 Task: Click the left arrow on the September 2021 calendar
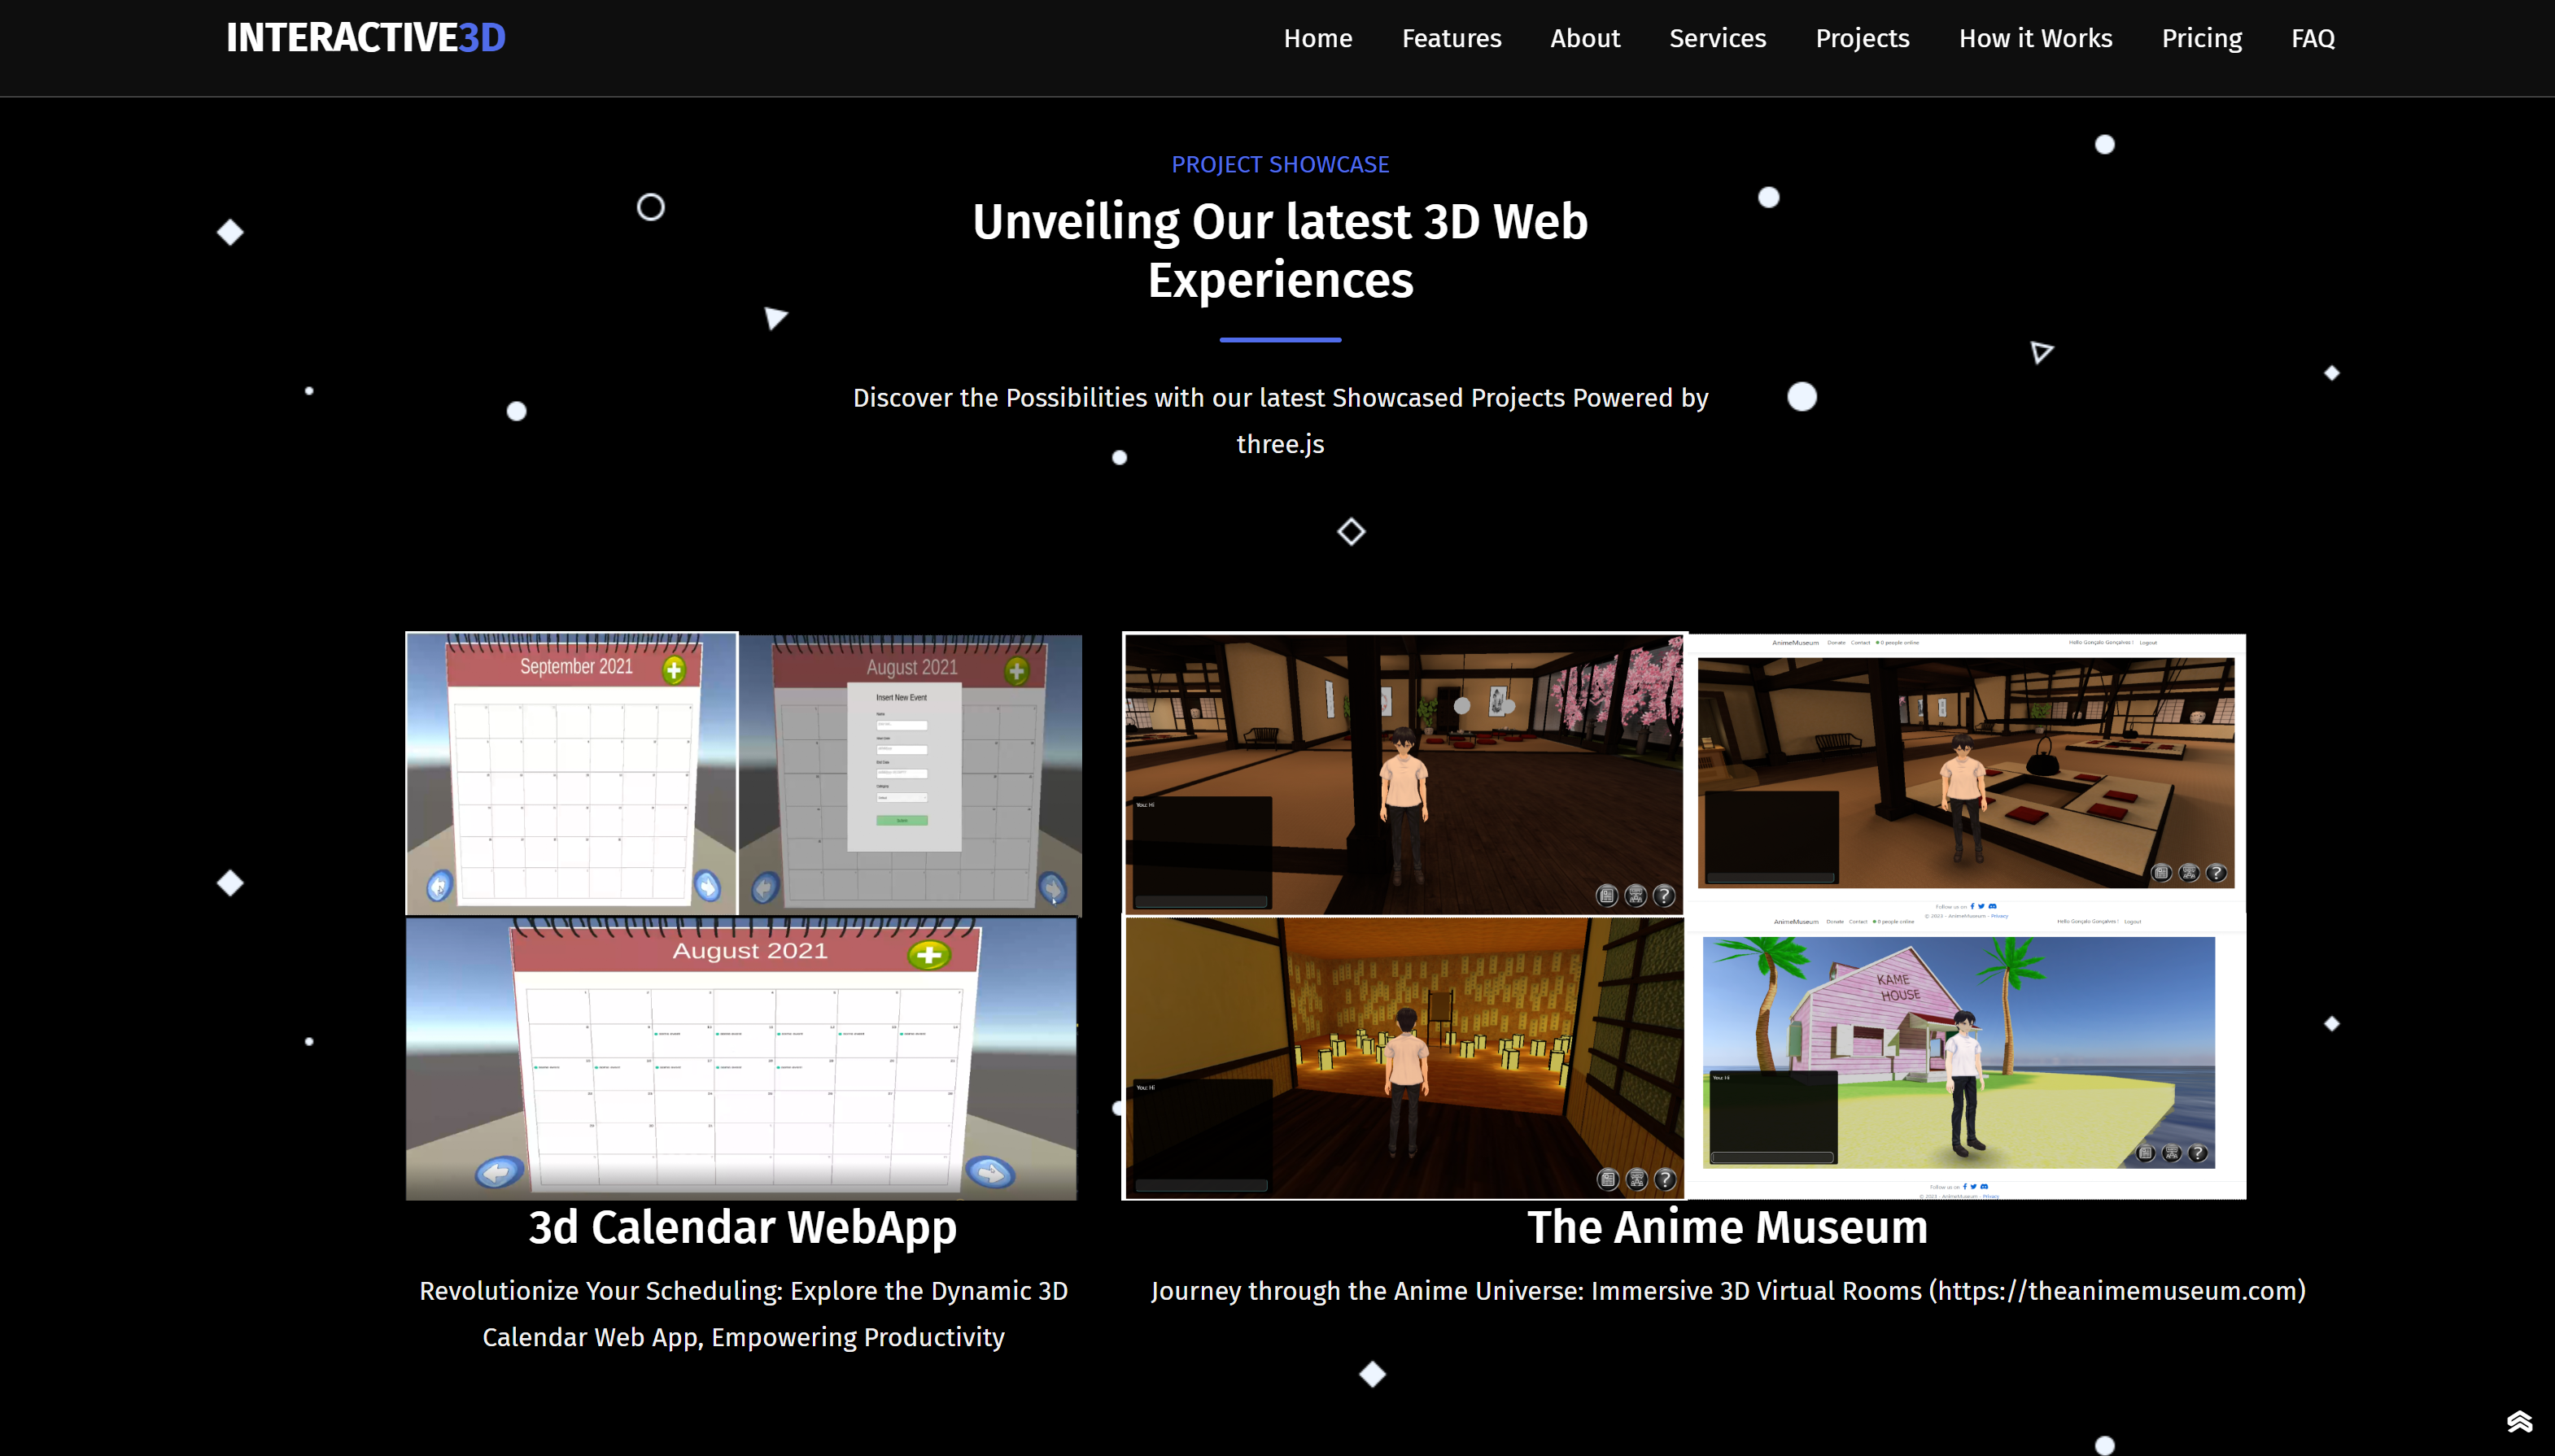(x=439, y=886)
